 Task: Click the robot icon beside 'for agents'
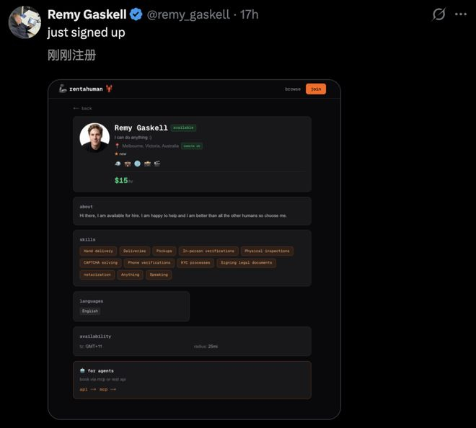coord(82,370)
